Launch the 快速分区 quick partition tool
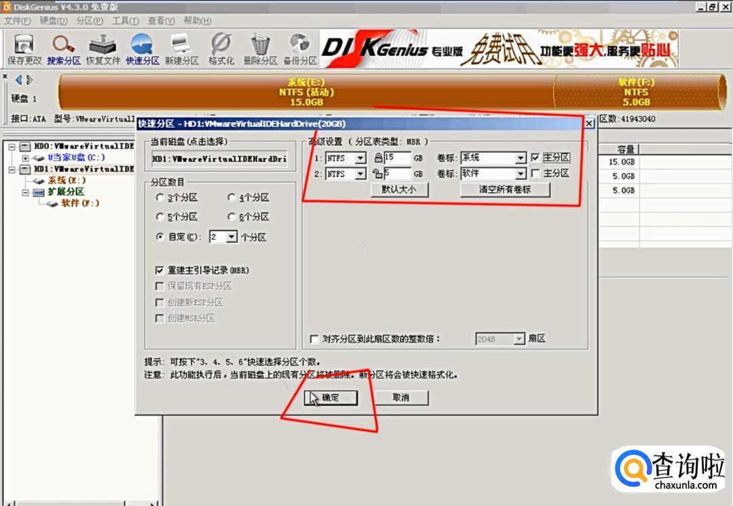 [x=142, y=49]
